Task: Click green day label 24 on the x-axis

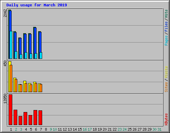Action: pos(125,129)
